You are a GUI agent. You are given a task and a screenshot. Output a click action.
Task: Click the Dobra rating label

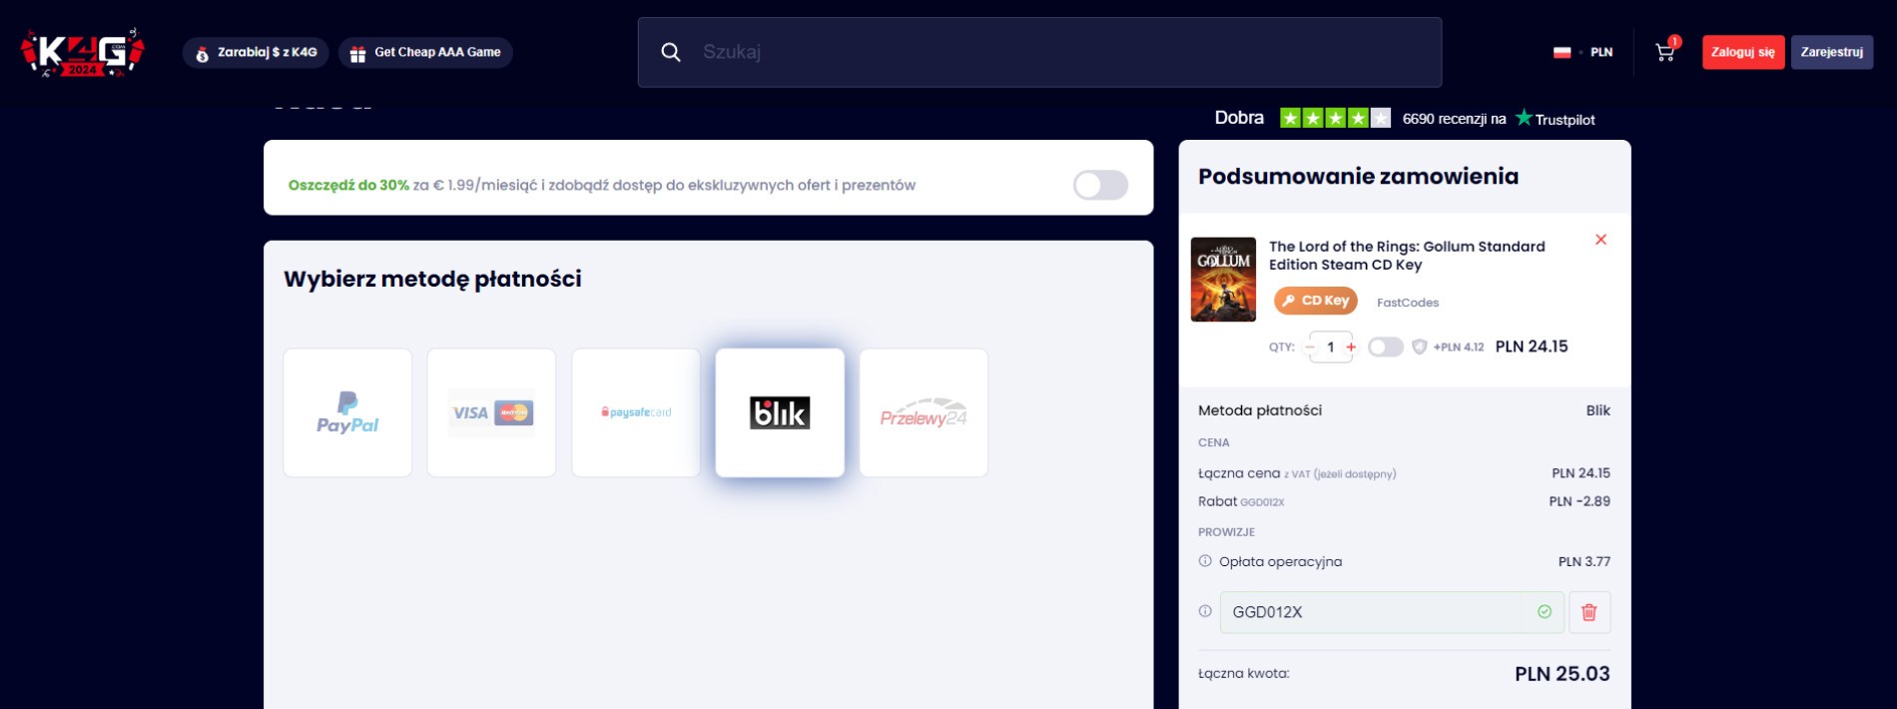tap(1239, 118)
